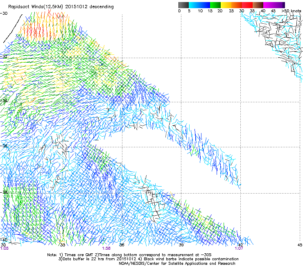303x266 pixels.
Task: Select the color scale label '15'
Action: coord(210,11)
